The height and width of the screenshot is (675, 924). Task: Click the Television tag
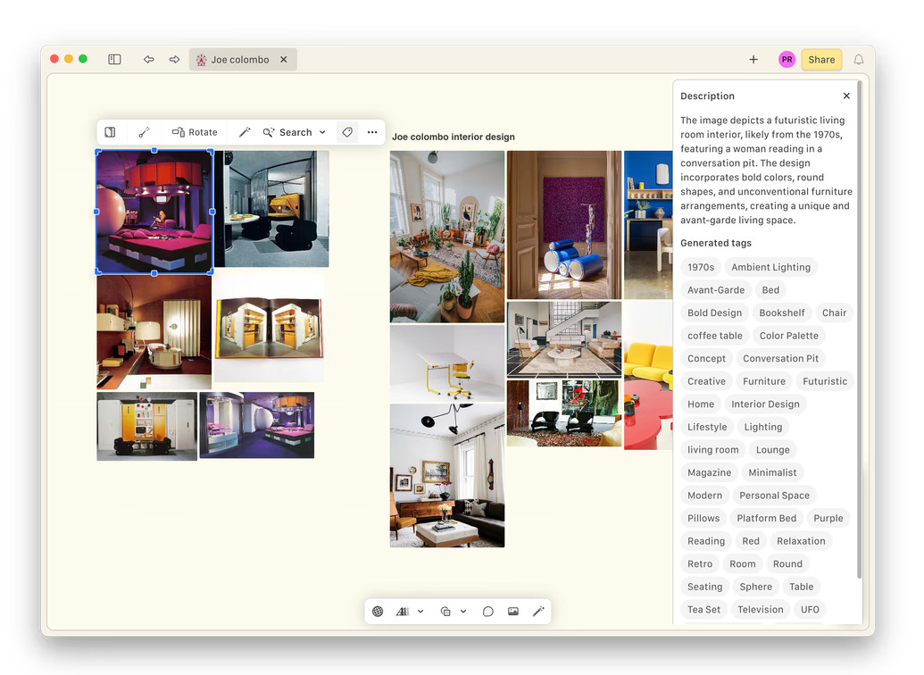tap(760, 610)
